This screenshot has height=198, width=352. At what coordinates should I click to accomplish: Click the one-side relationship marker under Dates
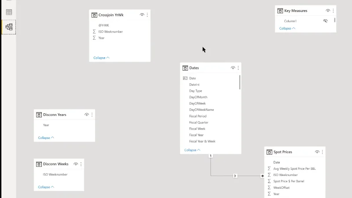pyautogui.click(x=211, y=156)
